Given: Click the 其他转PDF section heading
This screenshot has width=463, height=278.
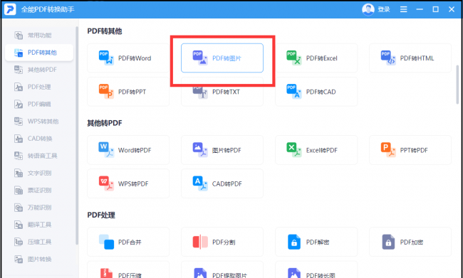Looking at the screenshot, I should [x=105, y=123].
